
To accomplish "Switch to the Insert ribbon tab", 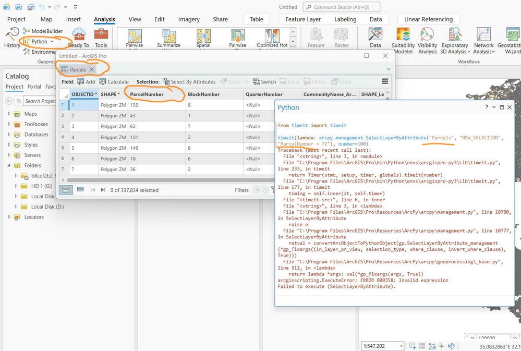I will pos(74,19).
